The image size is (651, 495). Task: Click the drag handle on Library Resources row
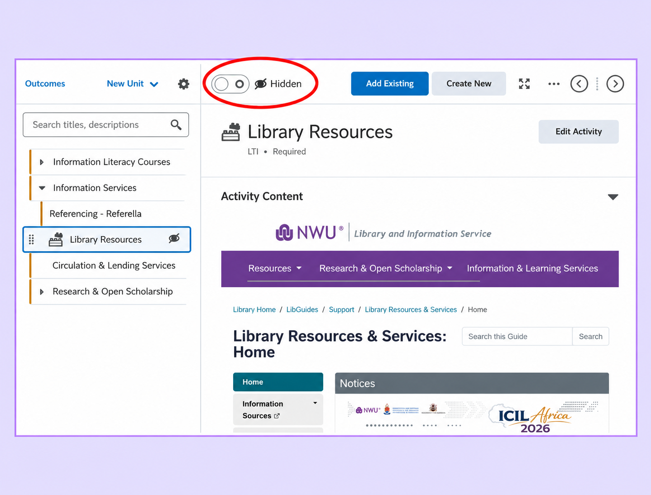click(31, 239)
